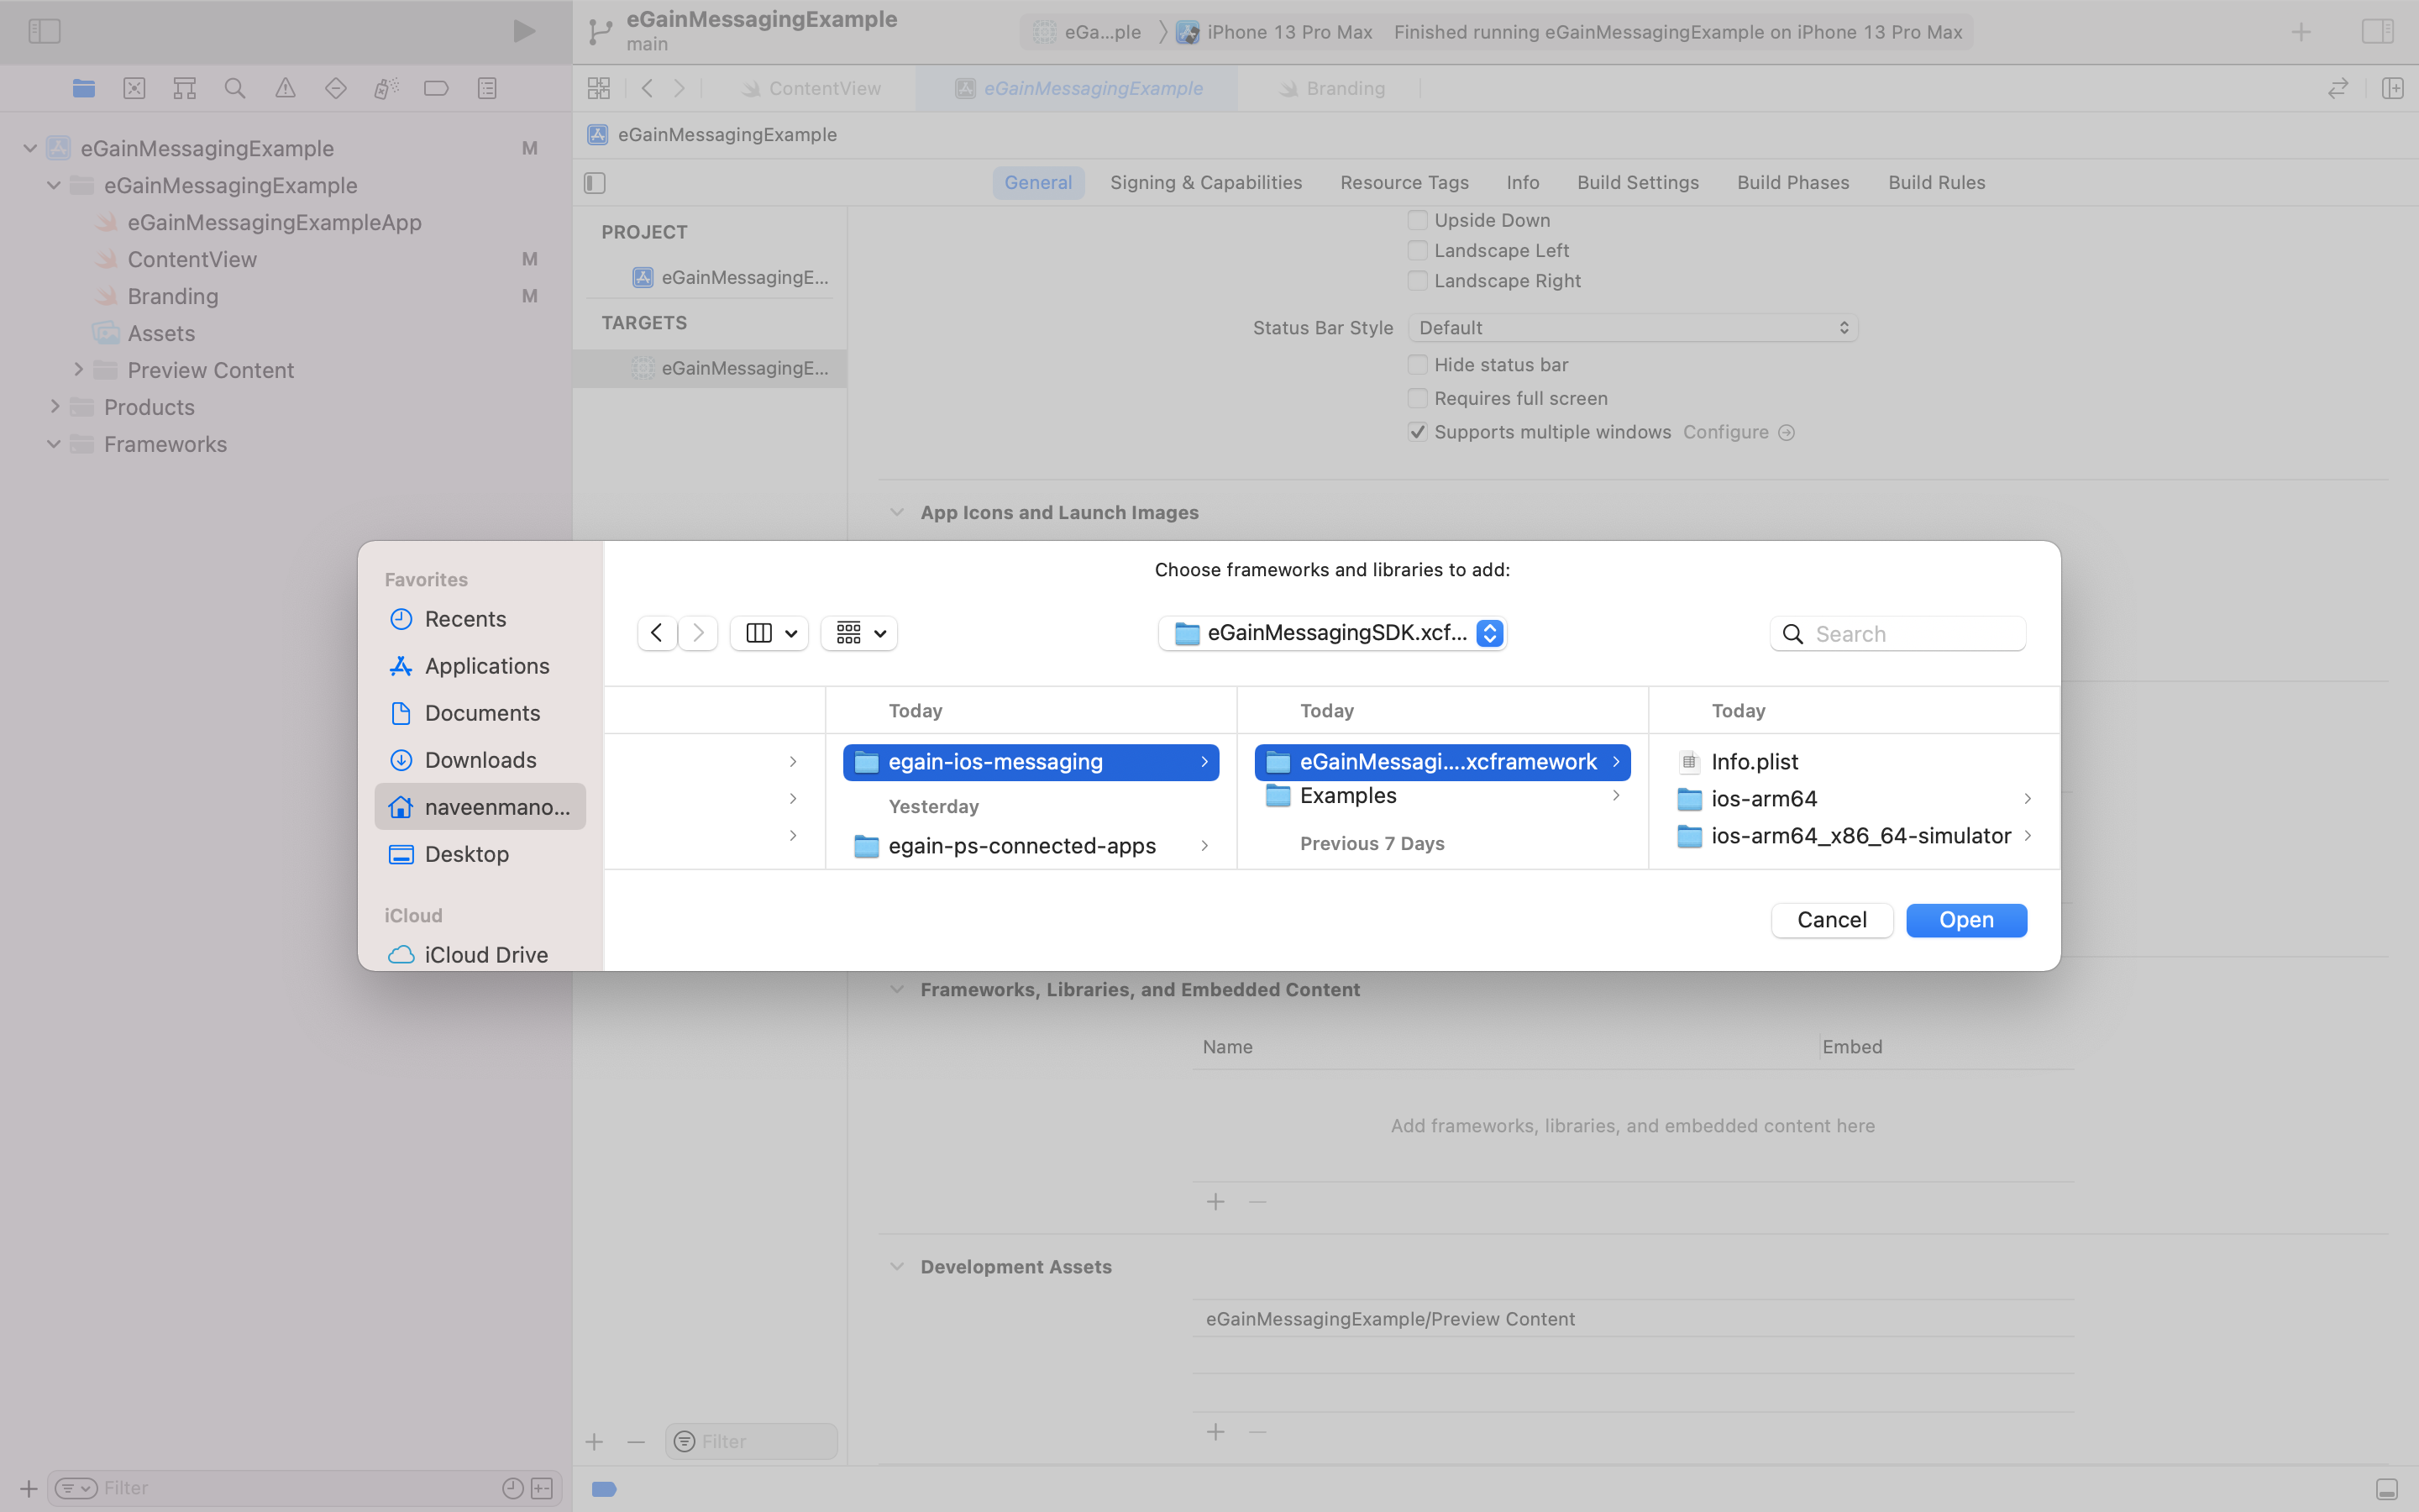Show the symbol navigator
The height and width of the screenshot is (1512, 2419).
[x=184, y=88]
